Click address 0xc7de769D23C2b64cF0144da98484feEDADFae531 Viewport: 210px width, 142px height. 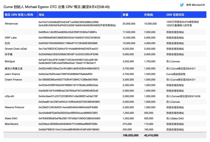[69, 49]
